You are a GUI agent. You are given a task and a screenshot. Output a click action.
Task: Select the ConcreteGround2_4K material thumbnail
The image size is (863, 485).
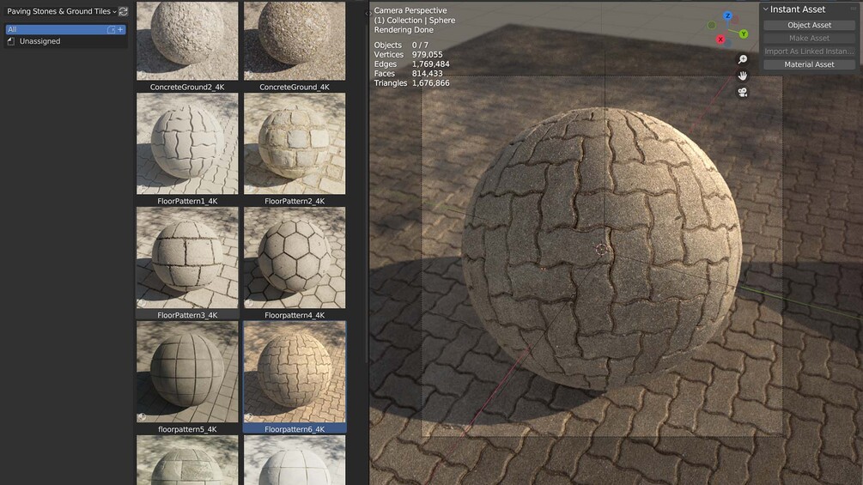[187, 40]
